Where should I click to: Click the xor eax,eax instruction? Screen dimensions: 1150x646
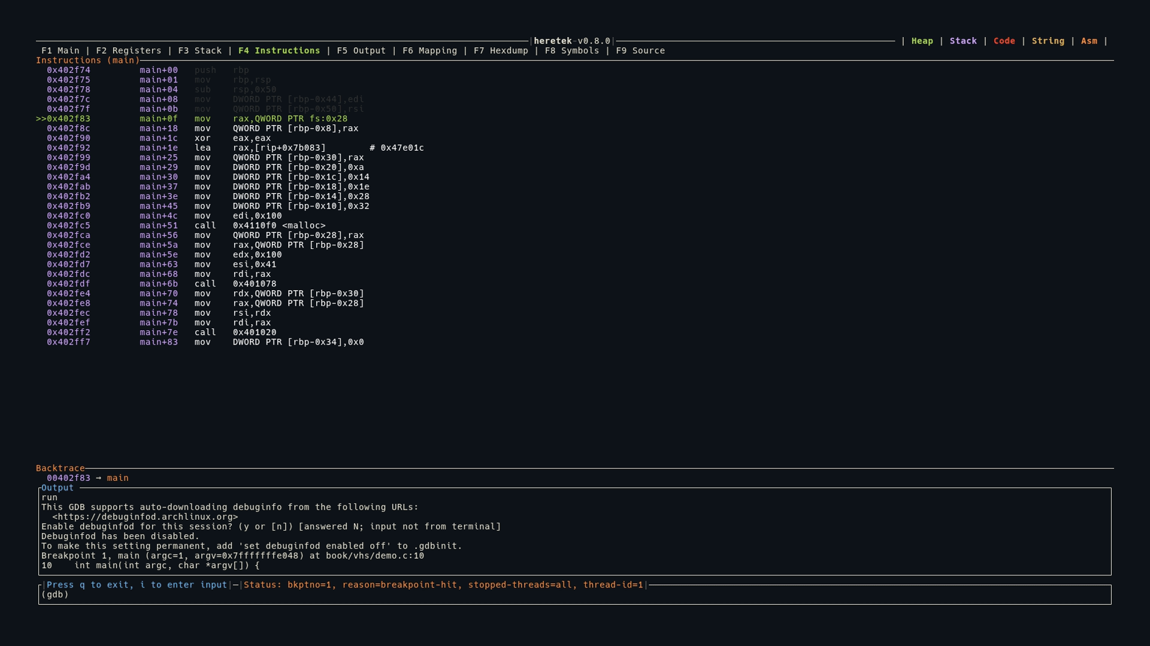tap(232, 138)
